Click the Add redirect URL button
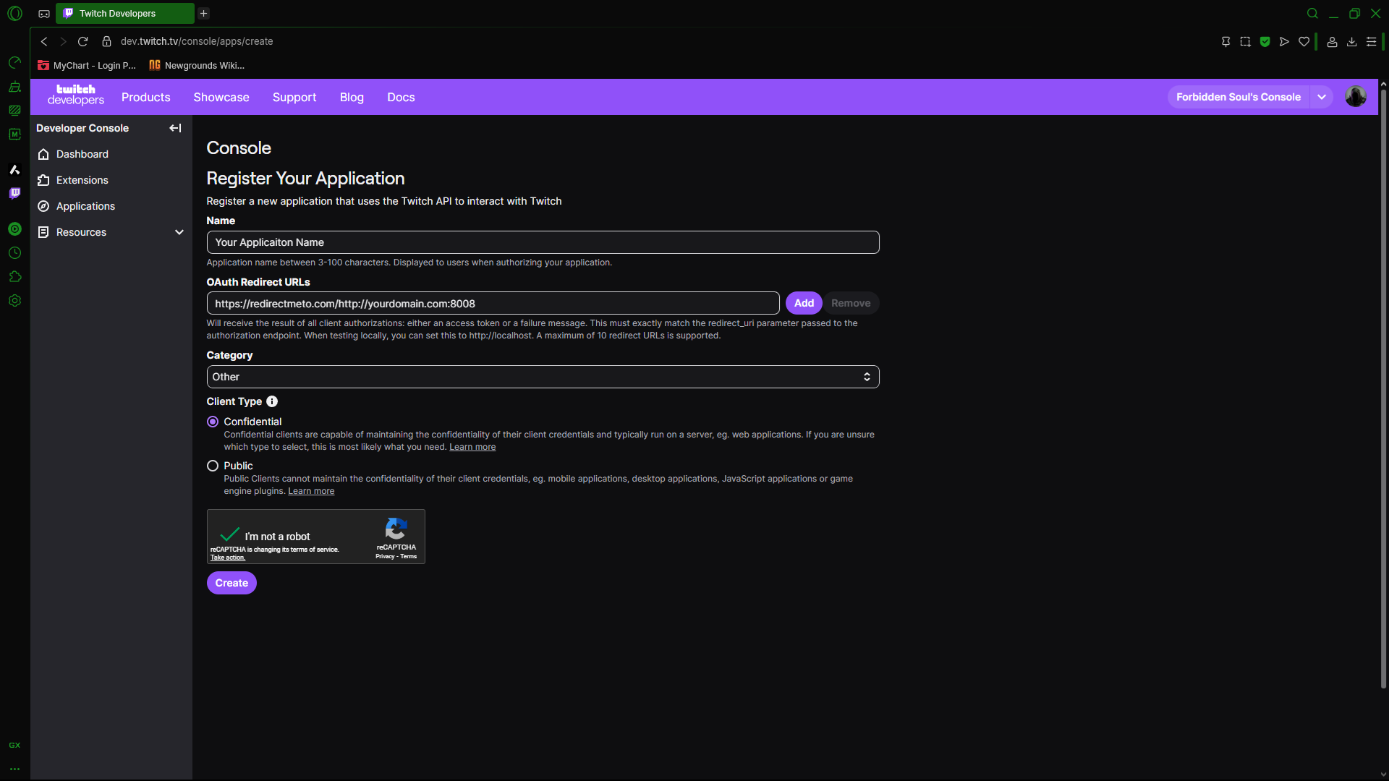The image size is (1389, 781). [804, 303]
